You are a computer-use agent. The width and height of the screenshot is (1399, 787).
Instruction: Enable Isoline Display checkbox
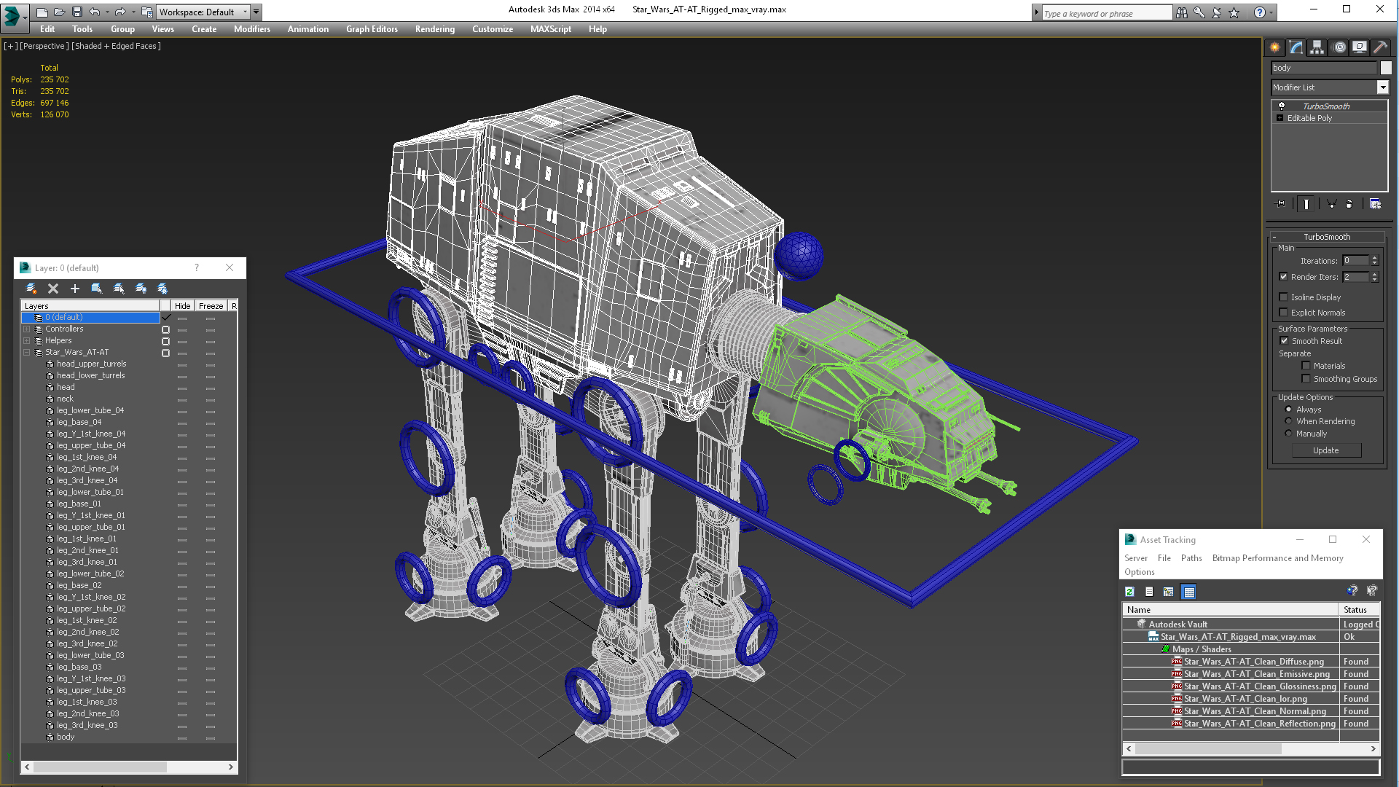click(x=1284, y=297)
